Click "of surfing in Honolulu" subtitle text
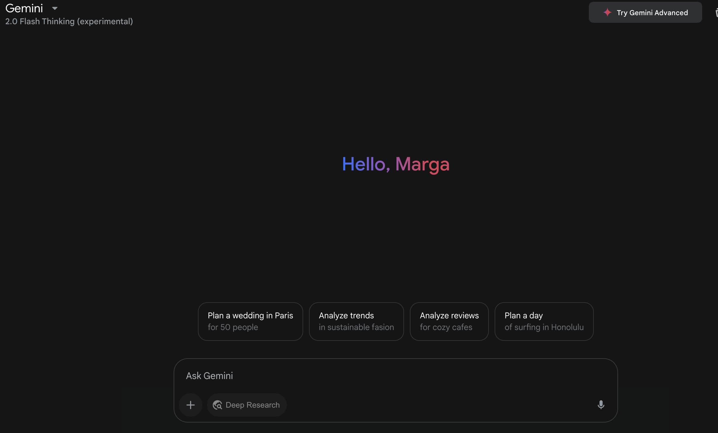718x433 pixels. 544,327
